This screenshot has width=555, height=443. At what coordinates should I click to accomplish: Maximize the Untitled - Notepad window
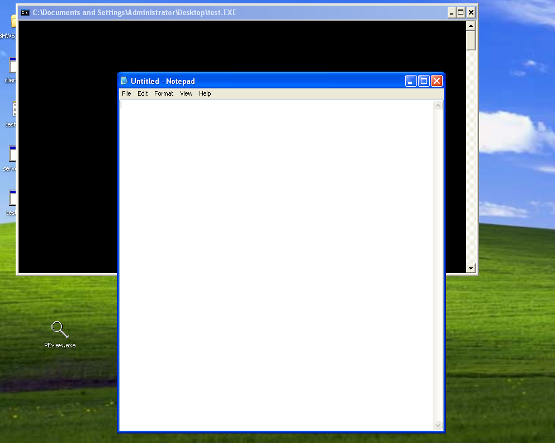tap(424, 81)
